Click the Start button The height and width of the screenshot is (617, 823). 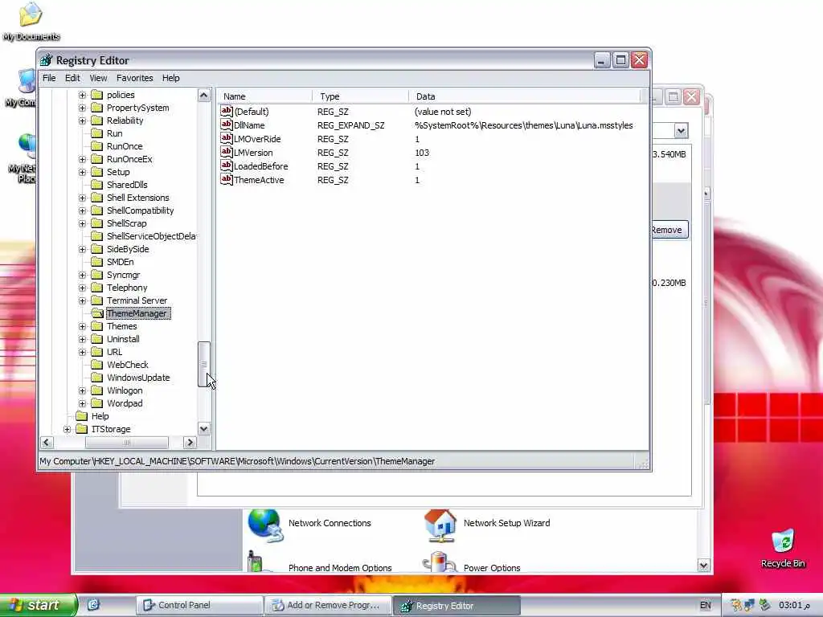coord(39,605)
